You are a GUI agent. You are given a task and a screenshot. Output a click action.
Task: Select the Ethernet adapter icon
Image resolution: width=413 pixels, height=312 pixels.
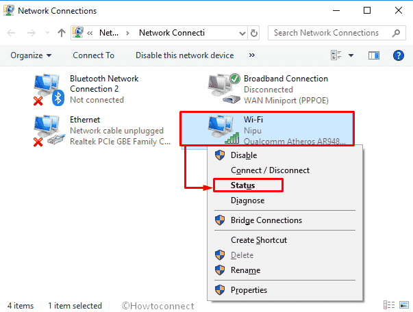tap(49, 131)
